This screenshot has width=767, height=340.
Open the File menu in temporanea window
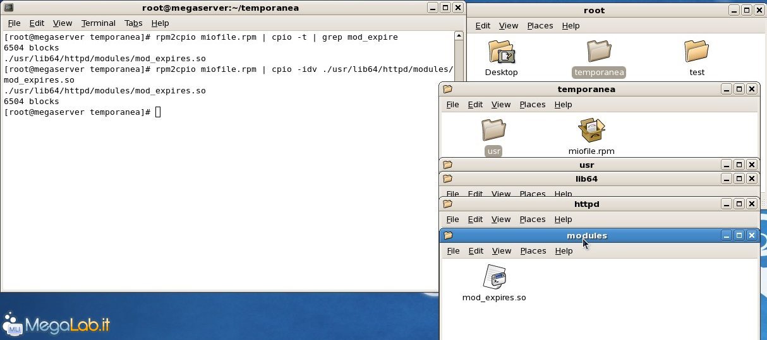452,105
